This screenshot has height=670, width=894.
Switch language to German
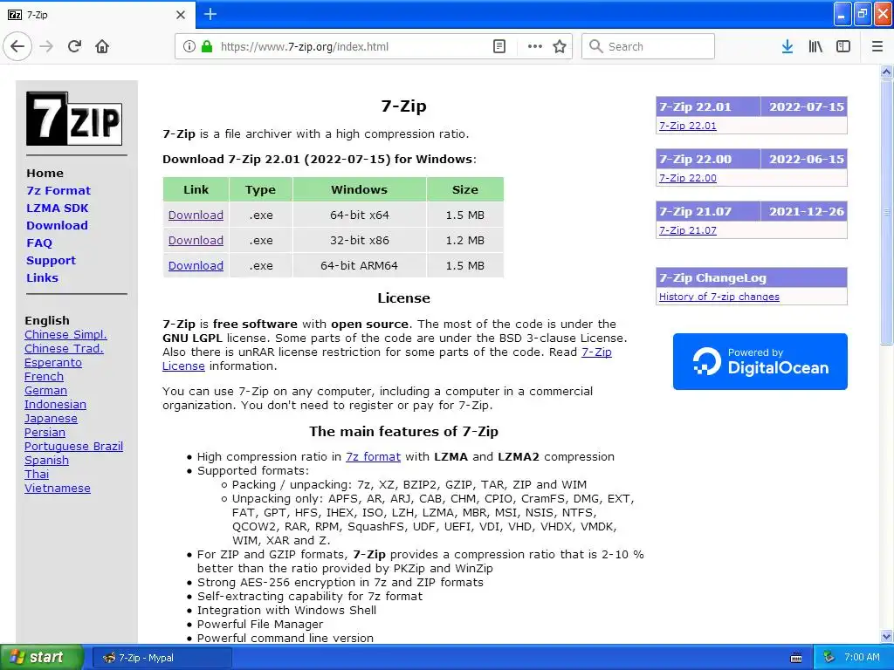45,390
